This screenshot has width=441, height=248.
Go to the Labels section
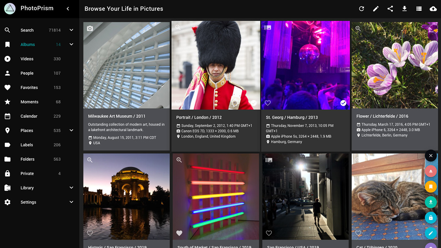(x=27, y=145)
